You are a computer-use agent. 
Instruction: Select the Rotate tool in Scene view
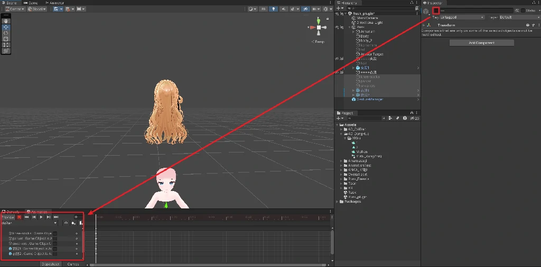coord(6,33)
